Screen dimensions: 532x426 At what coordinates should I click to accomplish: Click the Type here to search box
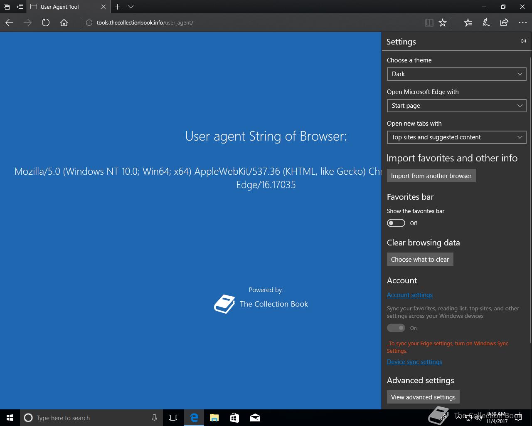tap(91, 418)
